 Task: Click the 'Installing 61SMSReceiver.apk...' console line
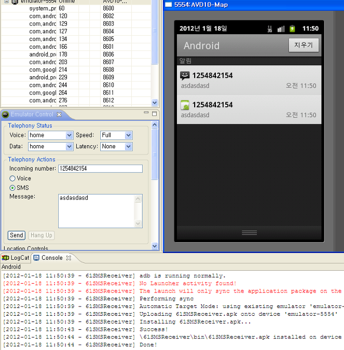click(195, 322)
